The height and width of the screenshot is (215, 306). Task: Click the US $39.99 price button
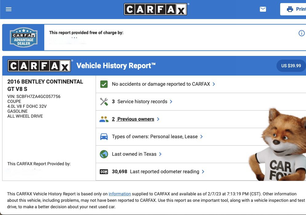coord(291,66)
